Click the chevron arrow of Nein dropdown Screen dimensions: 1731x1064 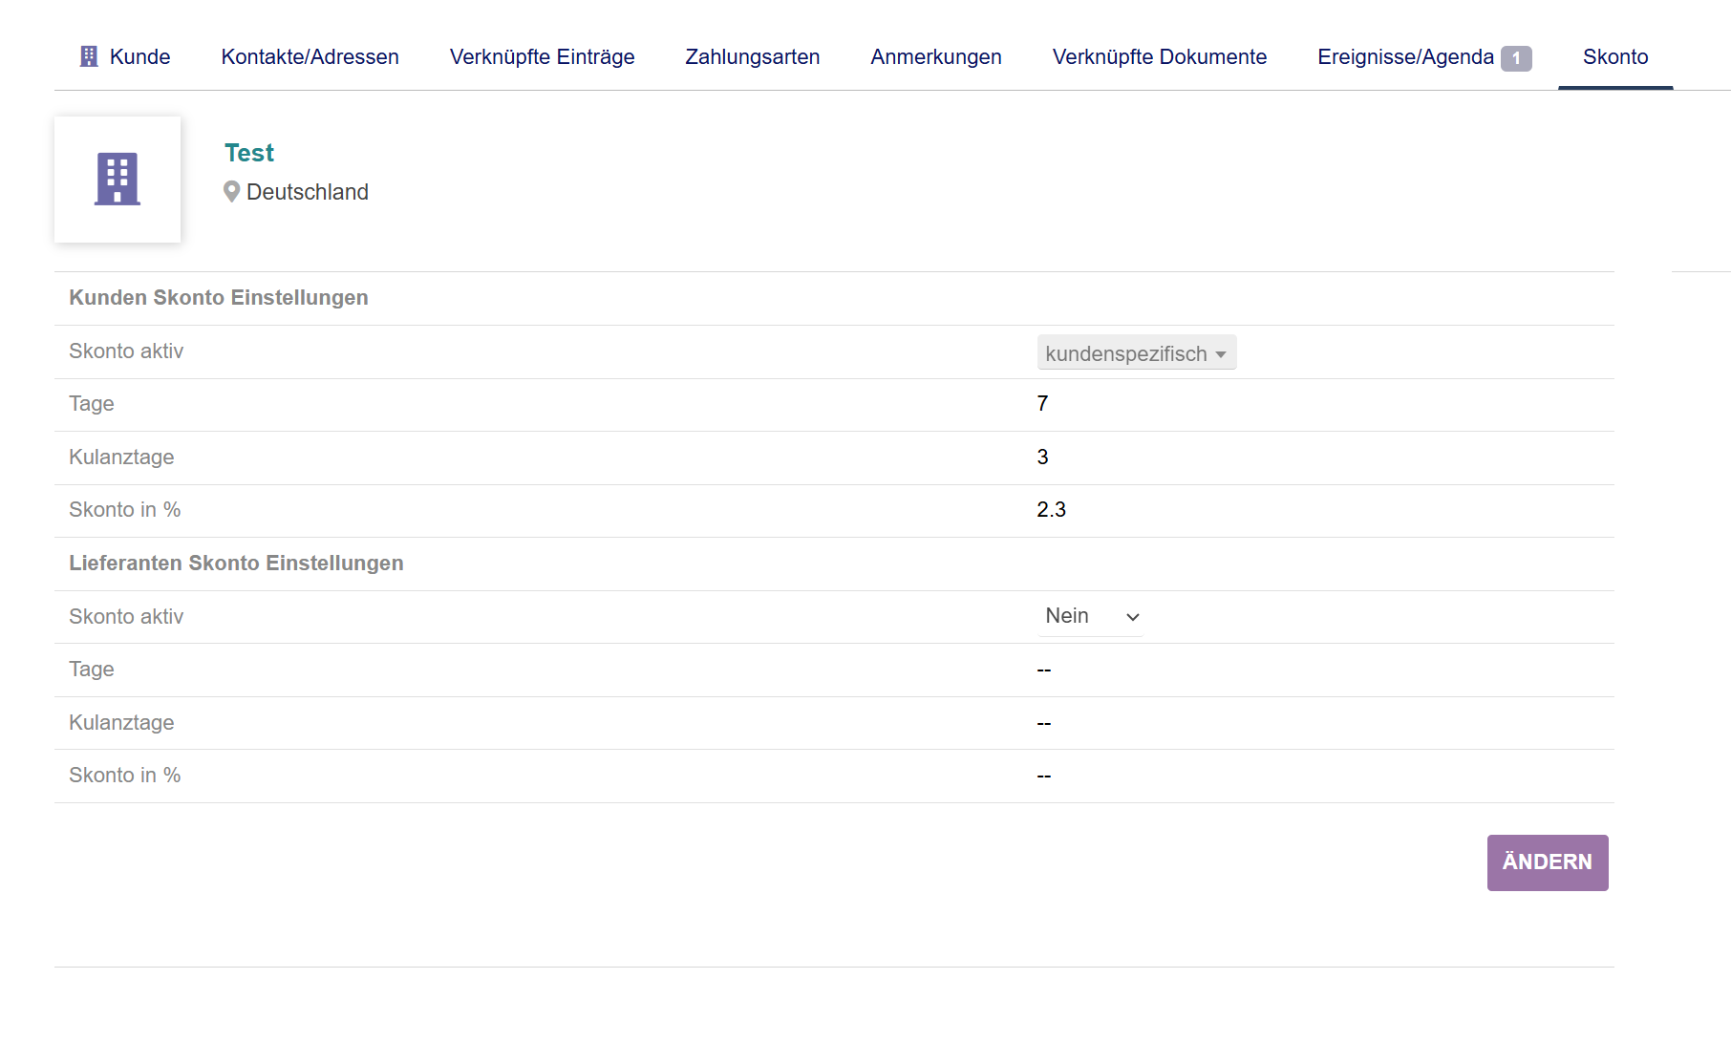pos(1133,617)
